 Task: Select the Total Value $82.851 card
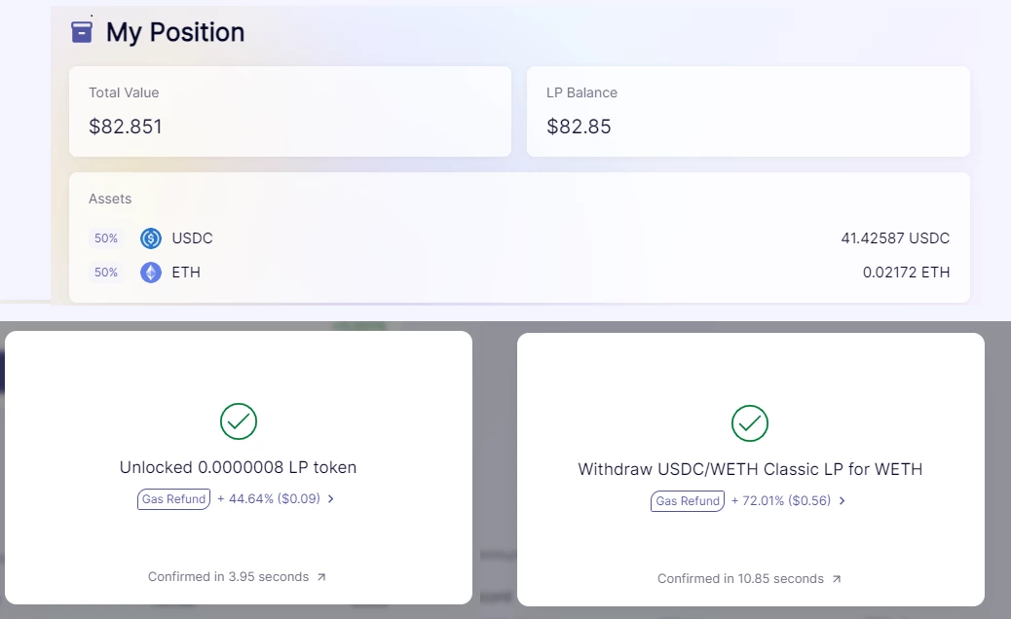tap(290, 111)
